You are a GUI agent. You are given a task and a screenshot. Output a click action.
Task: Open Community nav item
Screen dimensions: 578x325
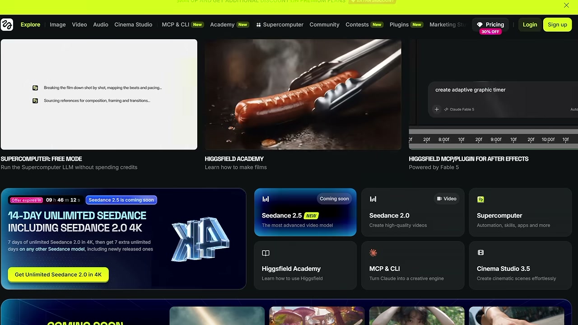(324, 24)
